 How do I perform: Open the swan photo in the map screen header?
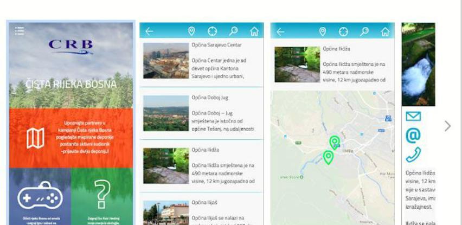click(x=297, y=64)
